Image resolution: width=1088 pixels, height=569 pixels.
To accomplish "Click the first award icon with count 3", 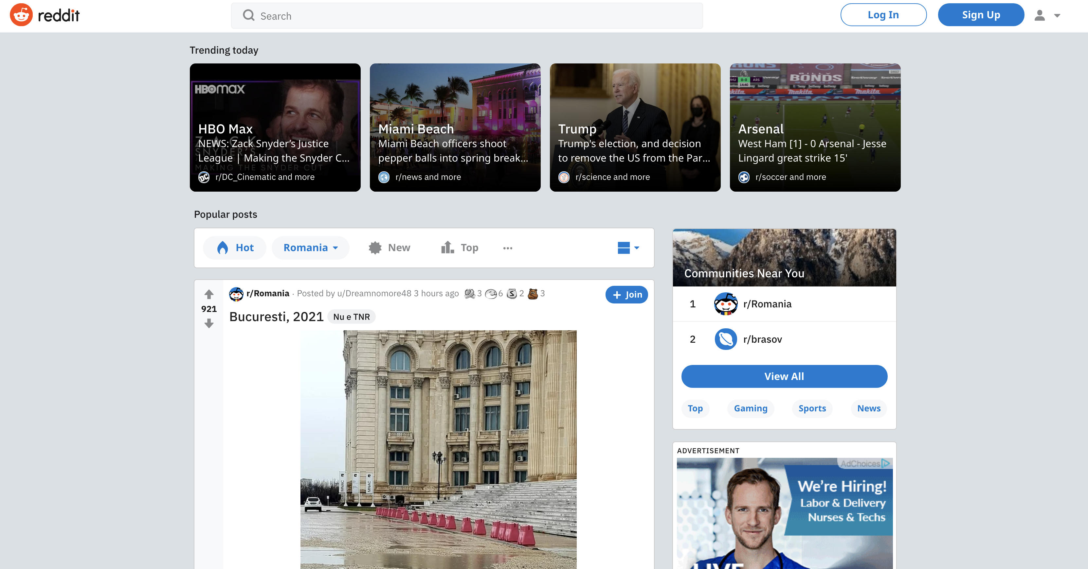I will (x=469, y=294).
